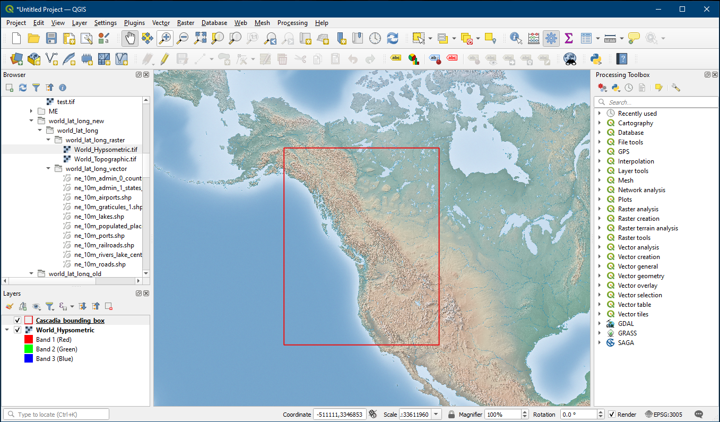Disable the Render checkbox in status bar
720x422 pixels.
pyautogui.click(x=612, y=415)
